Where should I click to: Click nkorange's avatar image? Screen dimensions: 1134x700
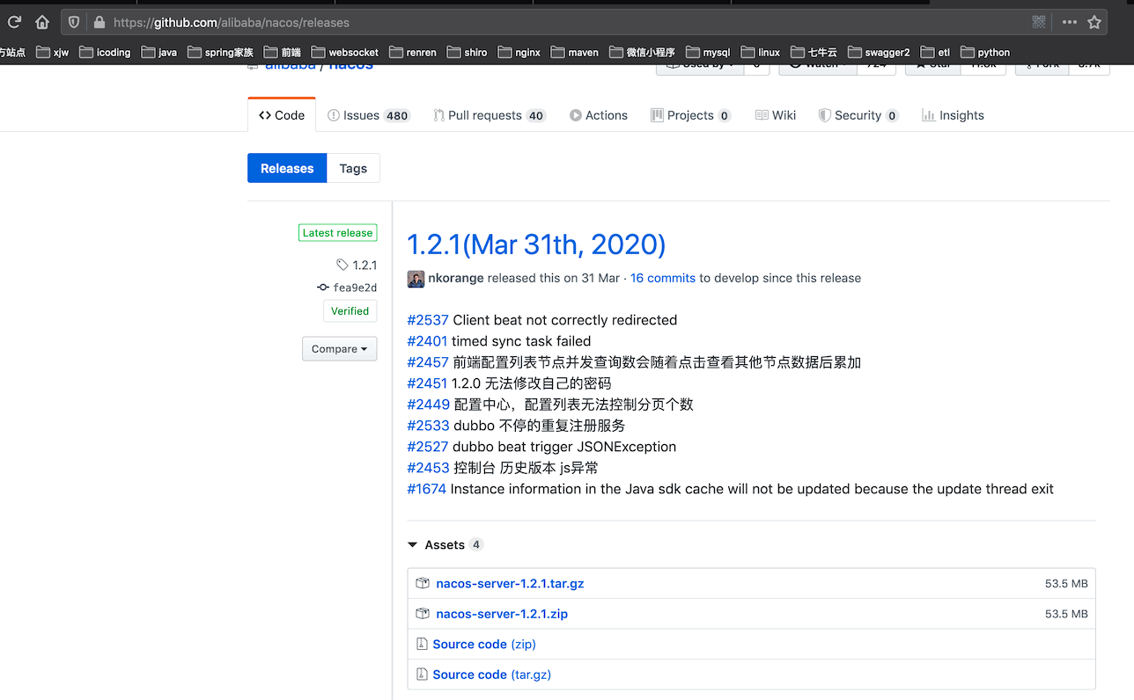tap(416, 279)
